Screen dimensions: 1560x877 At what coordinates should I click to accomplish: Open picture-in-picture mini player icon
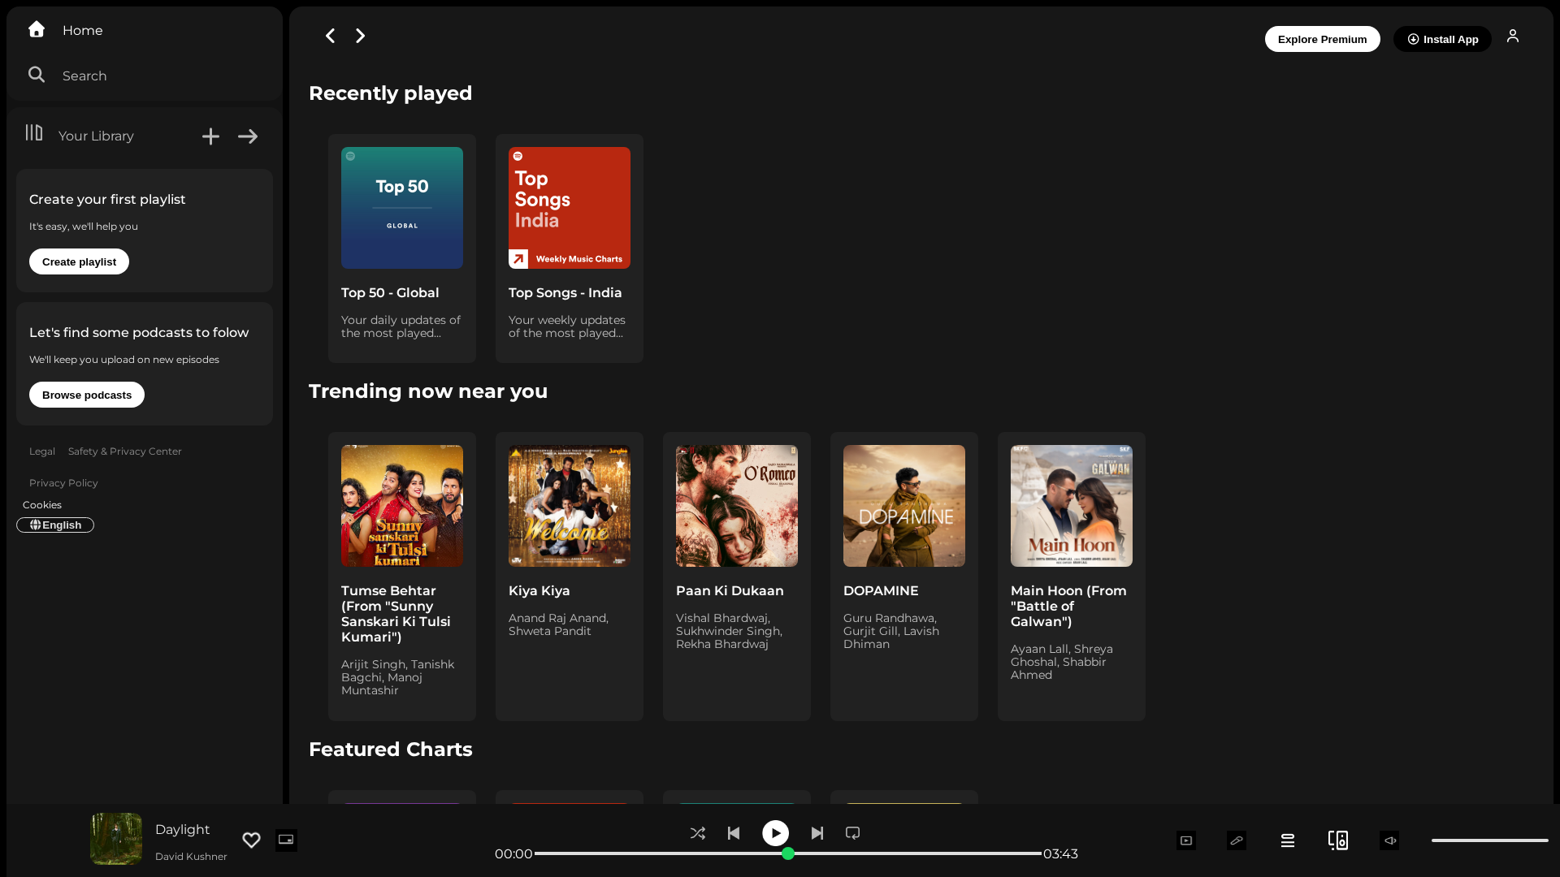[x=286, y=840]
